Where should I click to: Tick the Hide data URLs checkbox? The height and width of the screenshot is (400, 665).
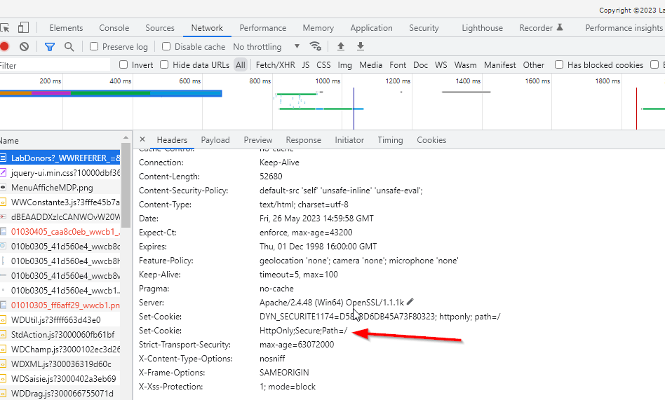[164, 65]
